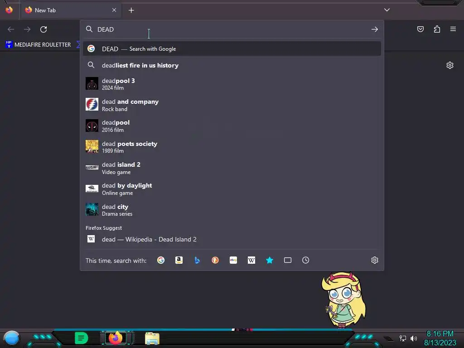Search this time with DuckDuckGo icon

[215, 260]
